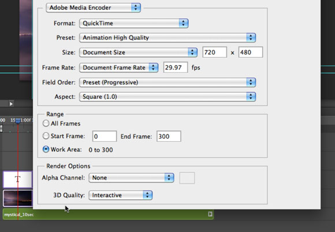Open the Field Order dropdown
The width and height of the screenshot is (335, 232).
(x=167, y=82)
